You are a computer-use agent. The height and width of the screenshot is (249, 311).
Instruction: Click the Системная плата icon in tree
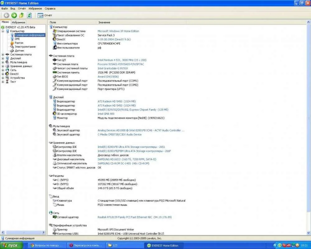click(x=7, y=54)
